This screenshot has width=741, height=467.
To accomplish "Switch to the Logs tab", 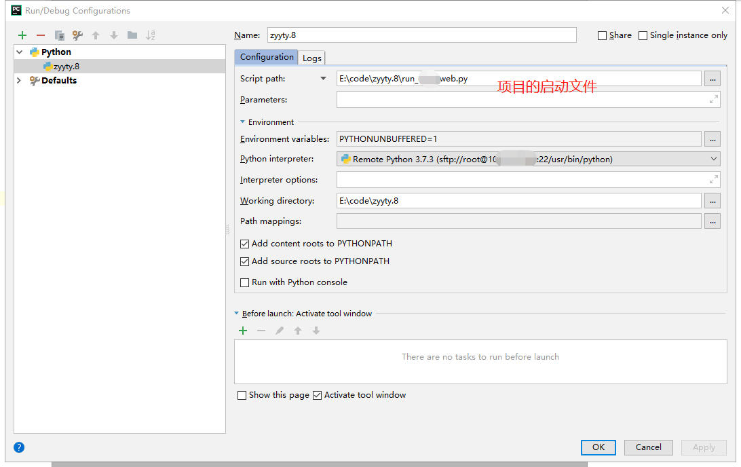I will 311,58.
